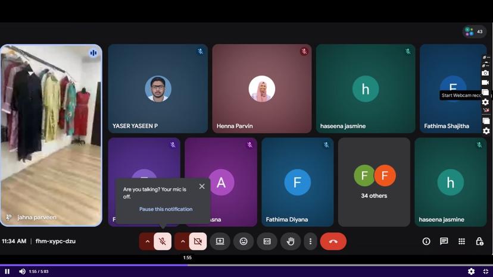Toggle closed captions on
Viewport: 493px width, 277px height.
pos(267,241)
